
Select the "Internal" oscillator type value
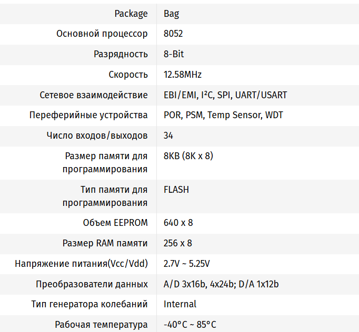(180, 304)
